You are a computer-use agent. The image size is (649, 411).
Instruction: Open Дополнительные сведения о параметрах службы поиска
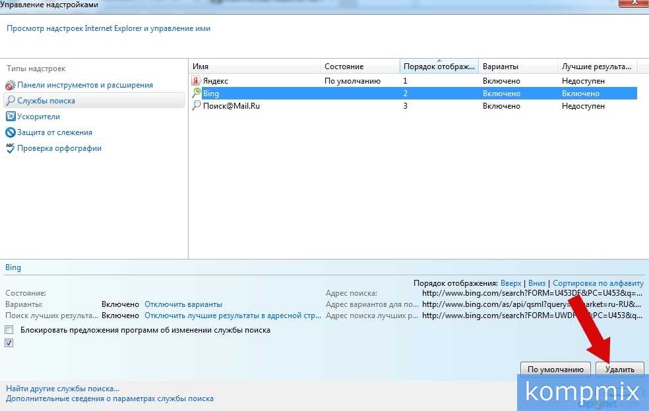pos(109,398)
